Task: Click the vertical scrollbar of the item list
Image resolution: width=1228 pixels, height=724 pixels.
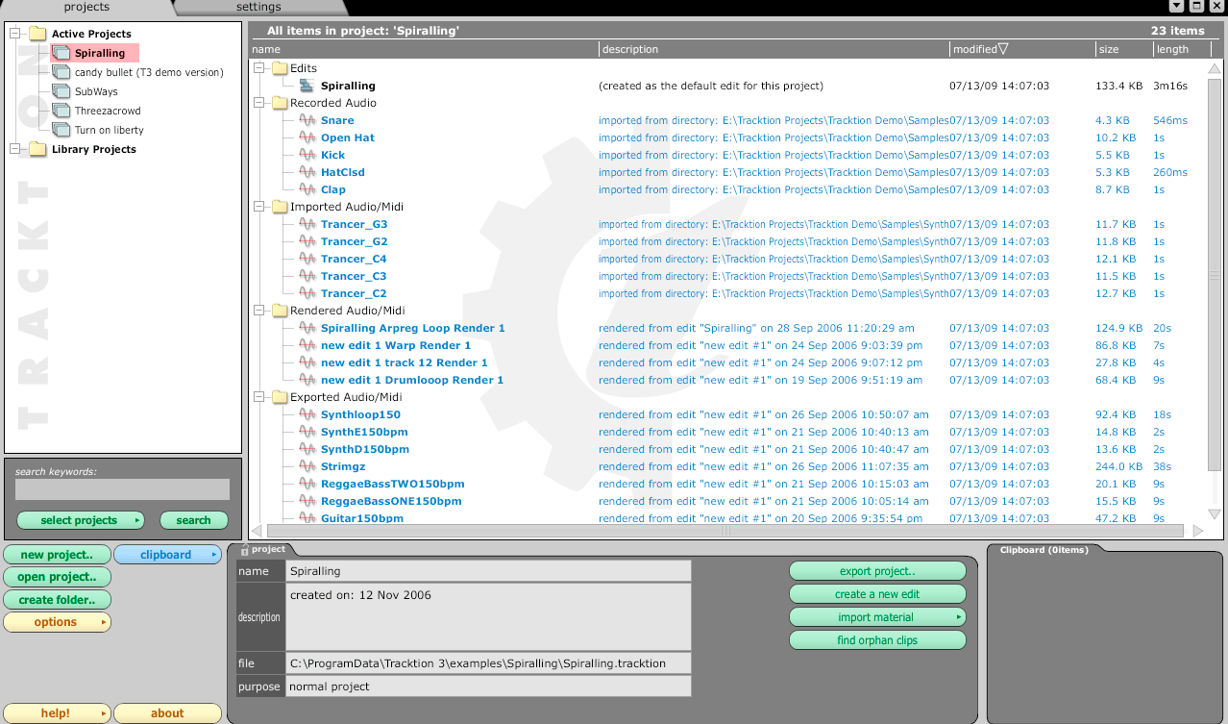Action: 1213,288
